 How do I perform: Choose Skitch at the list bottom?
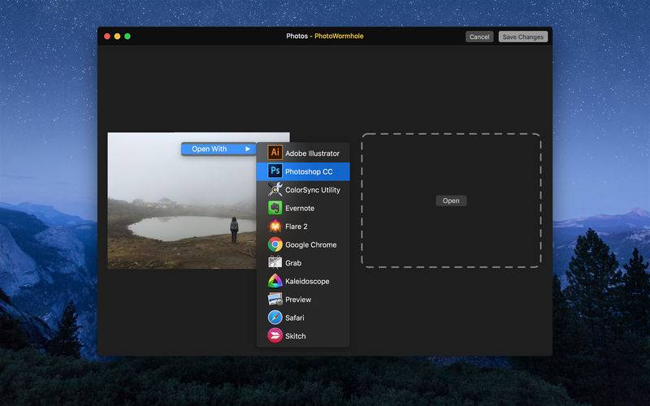pos(303,336)
